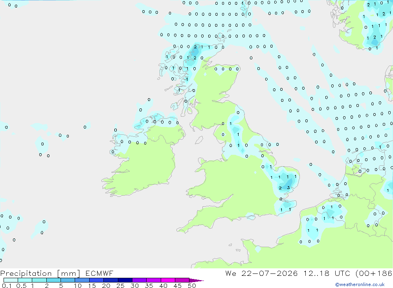Click the ECMWF model label

[x=99, y=273]
